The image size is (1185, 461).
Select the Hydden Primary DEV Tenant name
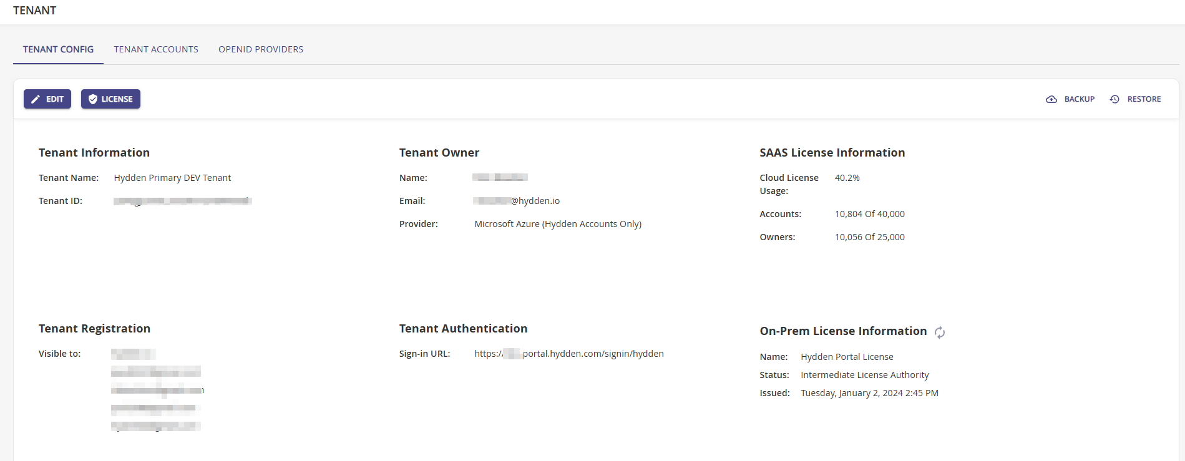pos(172,178)
